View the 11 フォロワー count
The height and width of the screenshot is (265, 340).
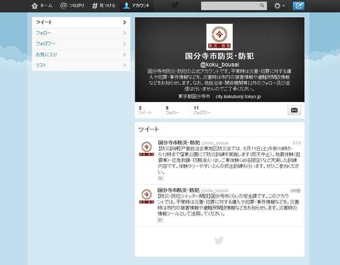202,110
